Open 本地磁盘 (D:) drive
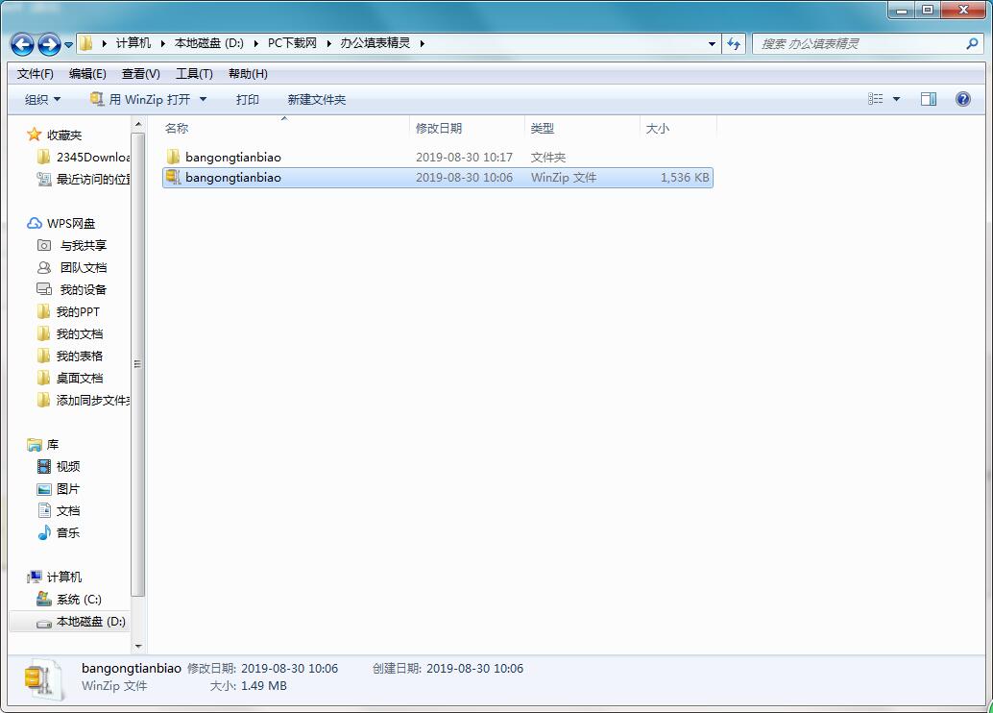Viewport: 993px width, 713px height. click(81, 622)
